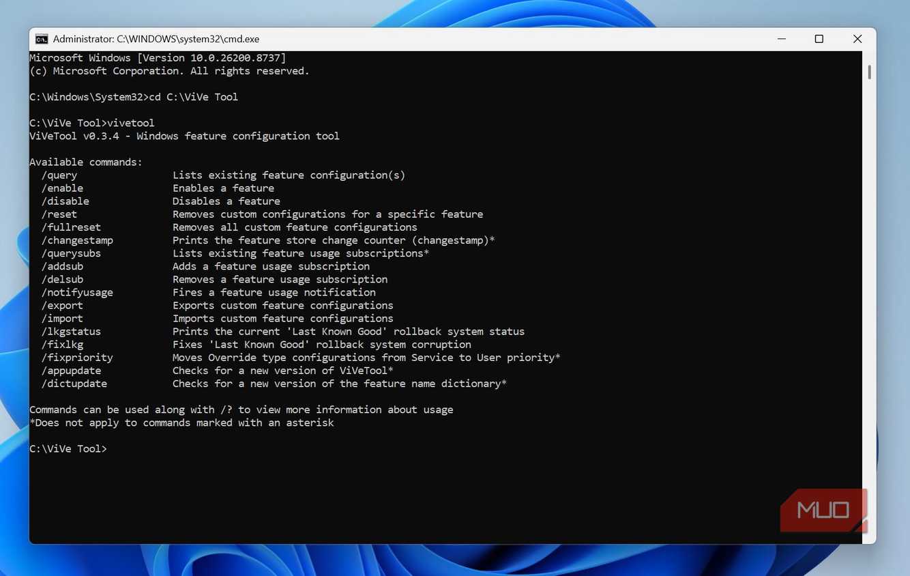
Task: Click the 'Available commands:' heading
Action: click(x=86, y=162)
